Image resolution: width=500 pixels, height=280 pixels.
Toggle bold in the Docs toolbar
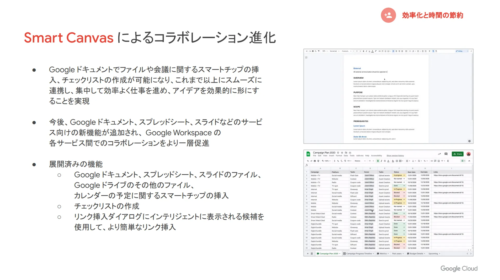click(x=363, y=51)
